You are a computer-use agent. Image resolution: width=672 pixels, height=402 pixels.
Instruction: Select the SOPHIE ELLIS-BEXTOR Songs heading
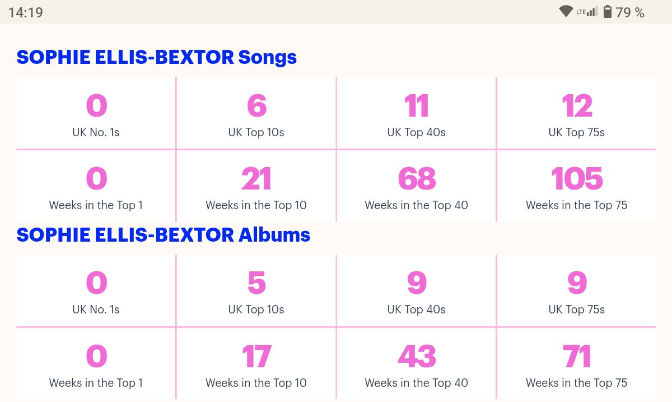157,57
